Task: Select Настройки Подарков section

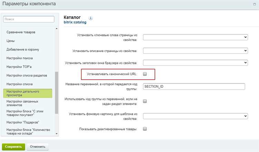Action: [x=23, y=122]
